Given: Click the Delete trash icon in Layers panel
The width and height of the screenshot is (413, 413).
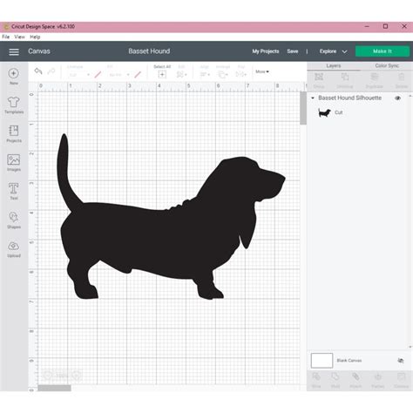Looking at the screenshot, I should (402, 77).
